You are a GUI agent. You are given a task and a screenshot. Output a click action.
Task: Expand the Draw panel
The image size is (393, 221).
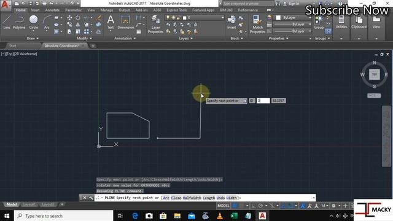coord(33,38)
